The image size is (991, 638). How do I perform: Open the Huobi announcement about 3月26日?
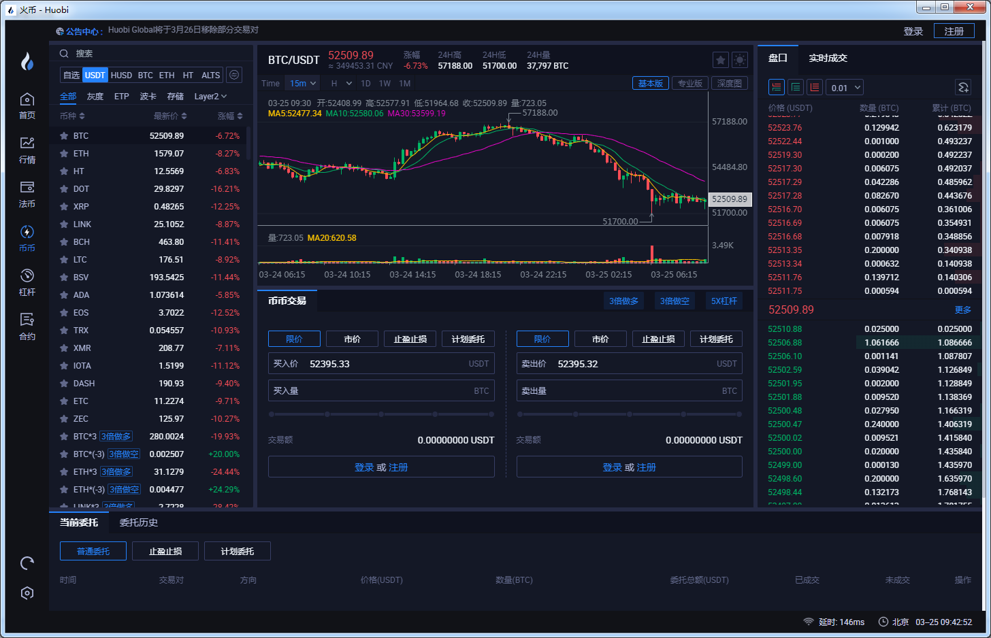183,30
